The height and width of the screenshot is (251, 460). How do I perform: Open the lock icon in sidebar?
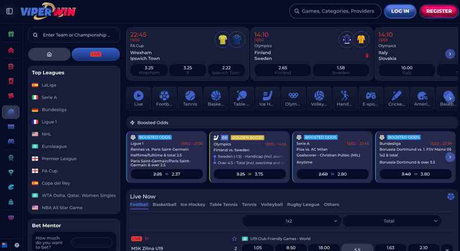(x=11, y=202)
